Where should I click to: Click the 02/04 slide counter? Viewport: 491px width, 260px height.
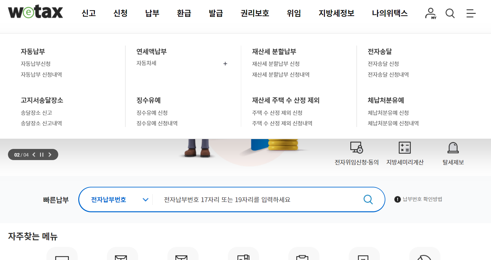21,155
